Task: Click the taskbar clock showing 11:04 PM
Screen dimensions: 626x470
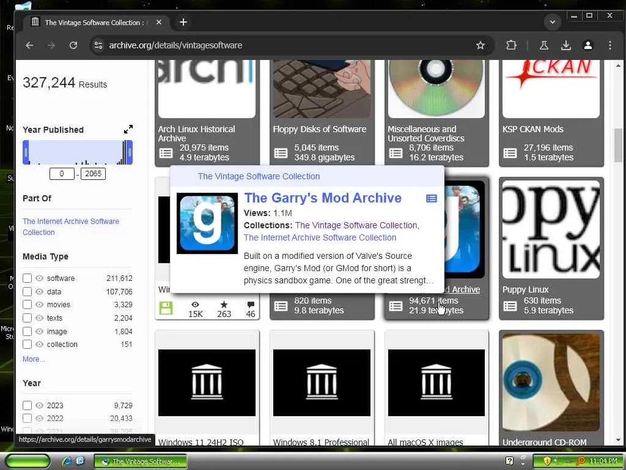Action: [603, 461]
